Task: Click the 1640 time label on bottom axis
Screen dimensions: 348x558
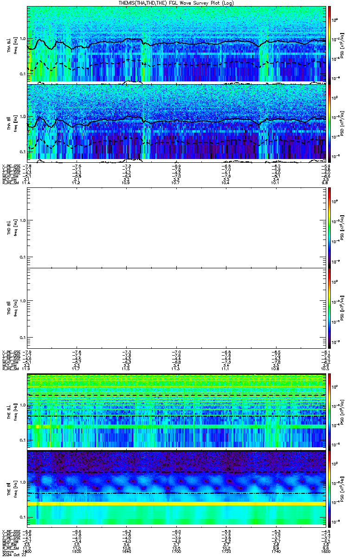Action: click(126, 551)
